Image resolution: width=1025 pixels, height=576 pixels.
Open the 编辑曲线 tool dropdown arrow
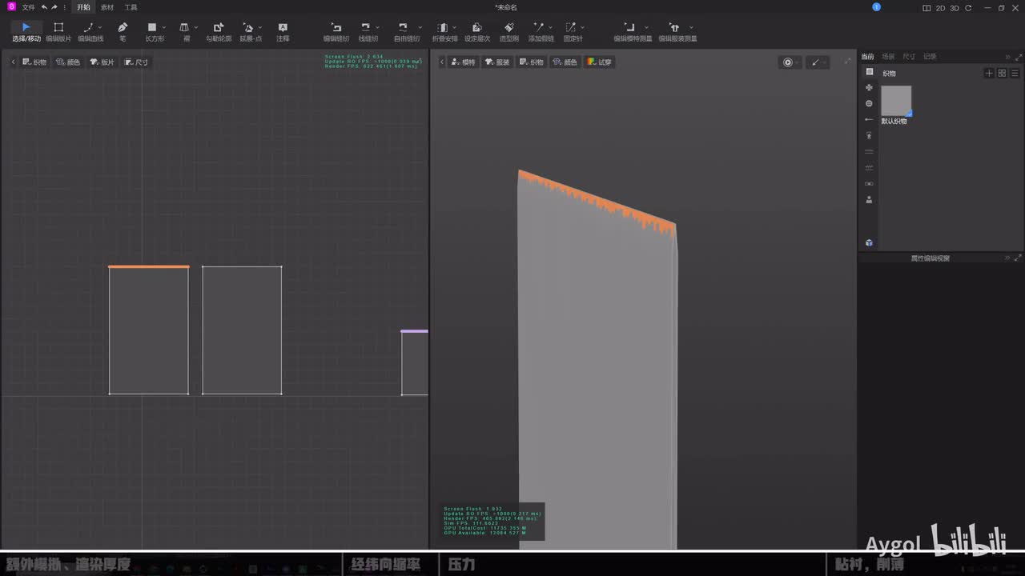[x=100, y=27]
